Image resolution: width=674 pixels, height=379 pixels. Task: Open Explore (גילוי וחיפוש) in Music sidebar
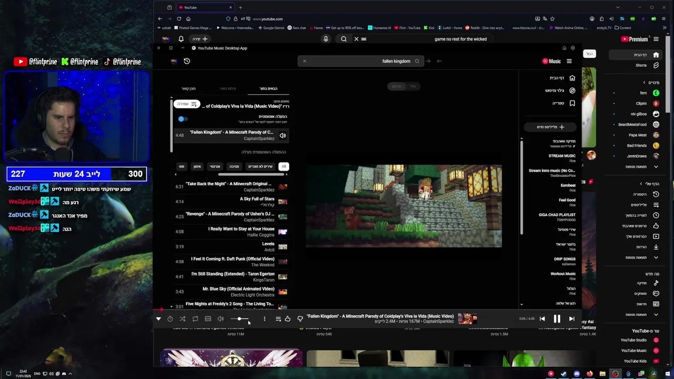click(x=560, y=91)
